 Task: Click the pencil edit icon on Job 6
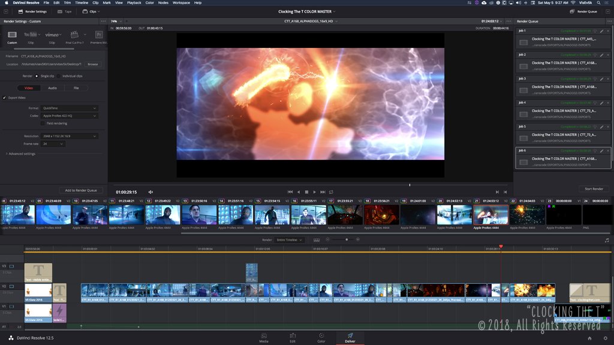click(x=601, y=150)
